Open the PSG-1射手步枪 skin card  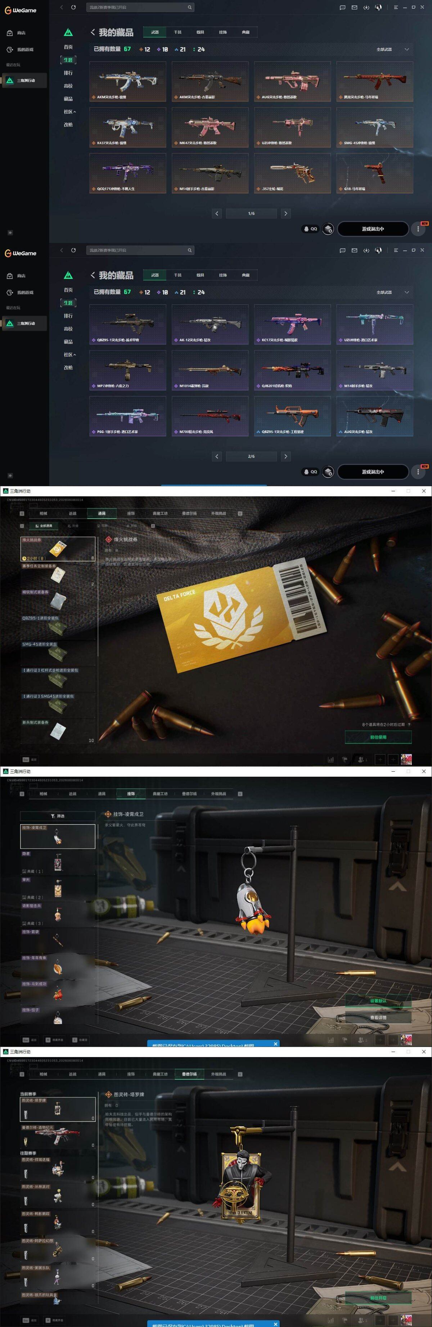click(128, 416)
